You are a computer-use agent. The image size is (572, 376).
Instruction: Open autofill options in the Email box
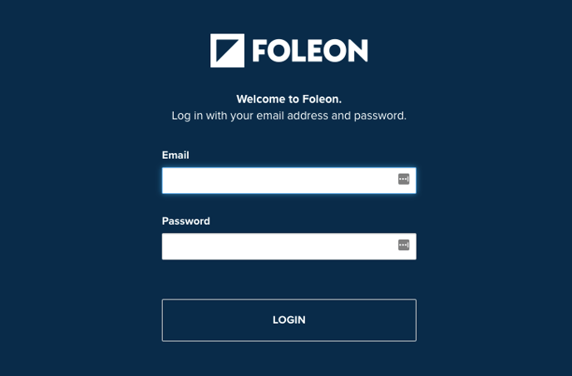click(404, 180)
